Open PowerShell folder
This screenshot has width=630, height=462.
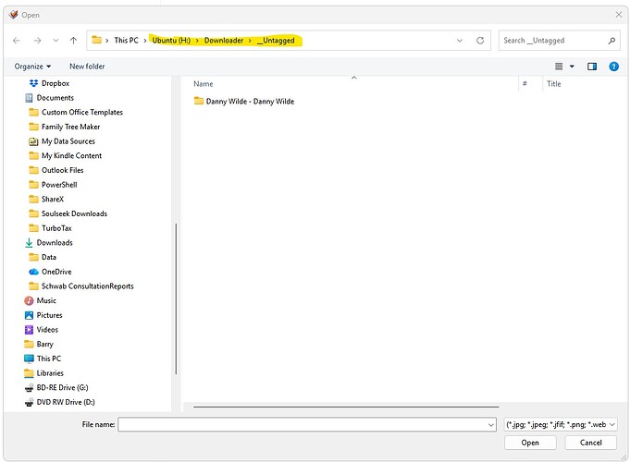(x=59, y=185)
